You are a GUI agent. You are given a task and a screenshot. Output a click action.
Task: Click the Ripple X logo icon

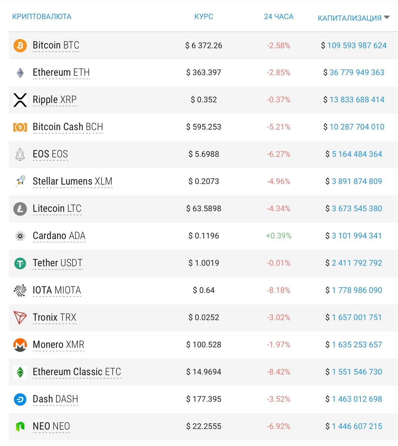(x=20, y=100)
